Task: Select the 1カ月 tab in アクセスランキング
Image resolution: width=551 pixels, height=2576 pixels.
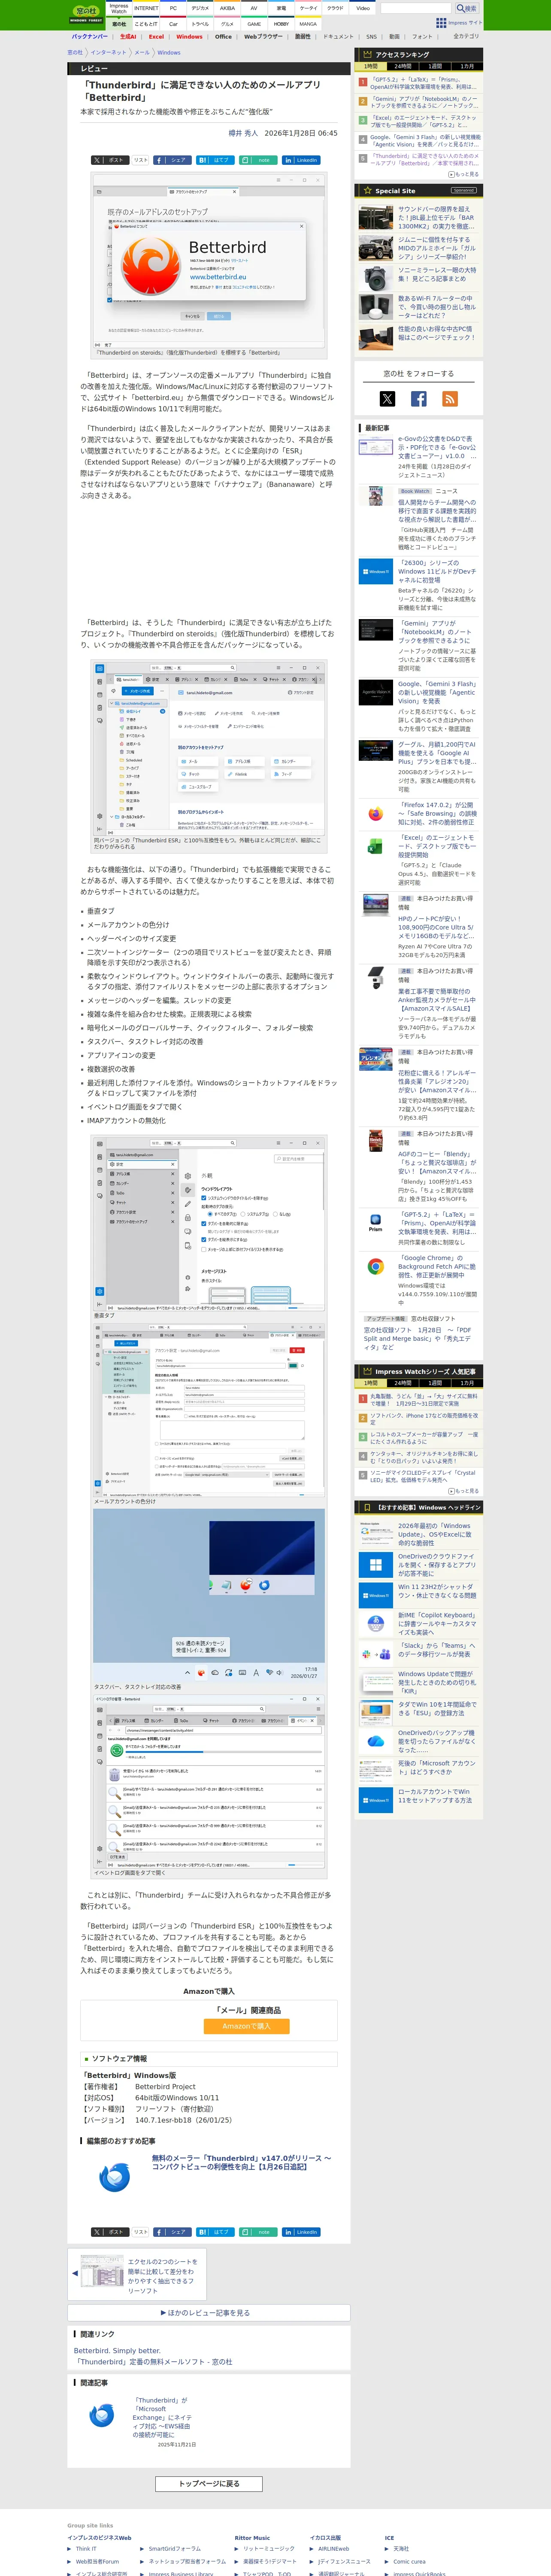Action: pos(467,66)
